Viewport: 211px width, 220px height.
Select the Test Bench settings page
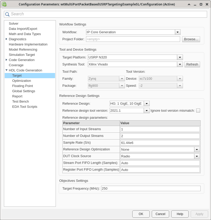click(20, 101)
